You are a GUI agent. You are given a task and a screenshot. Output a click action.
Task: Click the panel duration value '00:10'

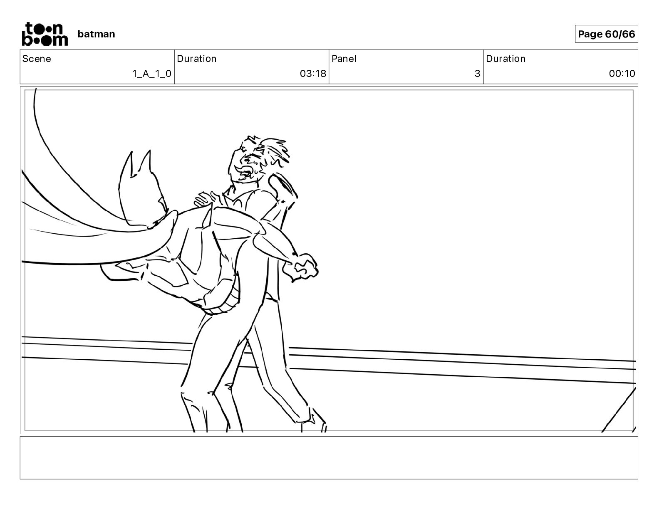pos(622,74)
